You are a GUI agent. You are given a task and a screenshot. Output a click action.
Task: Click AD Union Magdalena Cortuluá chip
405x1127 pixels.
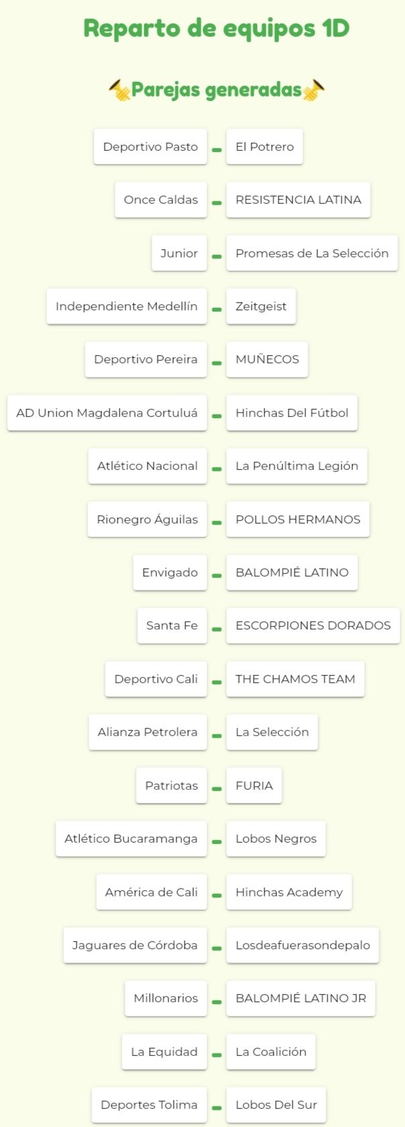[107, 413]
